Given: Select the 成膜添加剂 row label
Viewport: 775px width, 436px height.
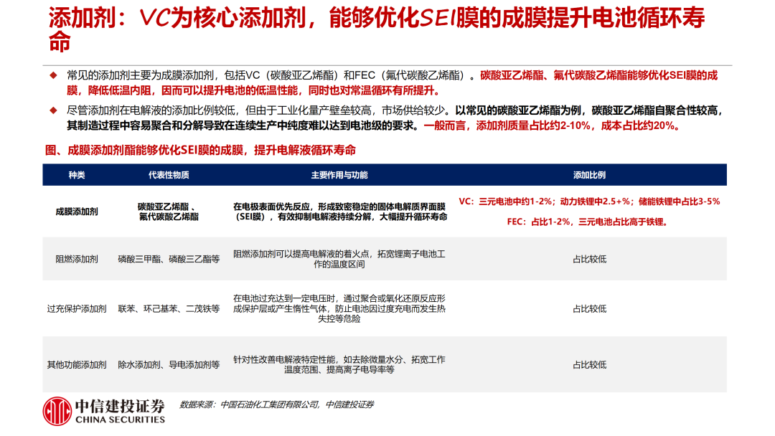Looking at the screenshot, I should pos(77,212).
